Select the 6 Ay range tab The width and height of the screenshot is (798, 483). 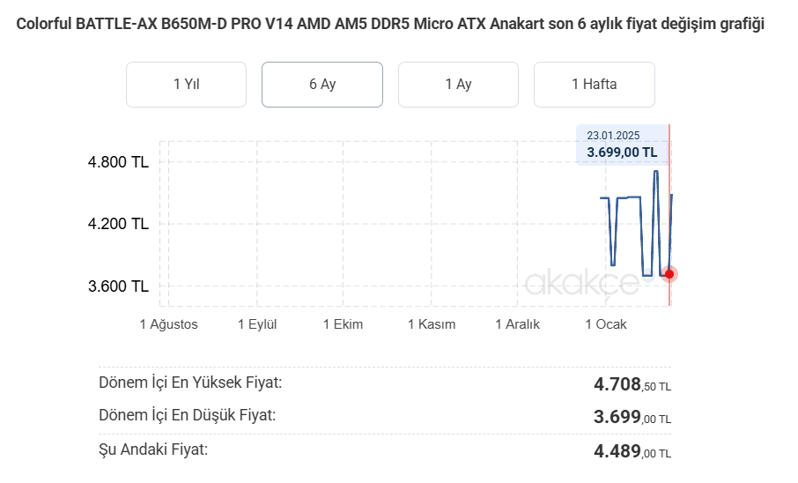[x=322, y=85]
